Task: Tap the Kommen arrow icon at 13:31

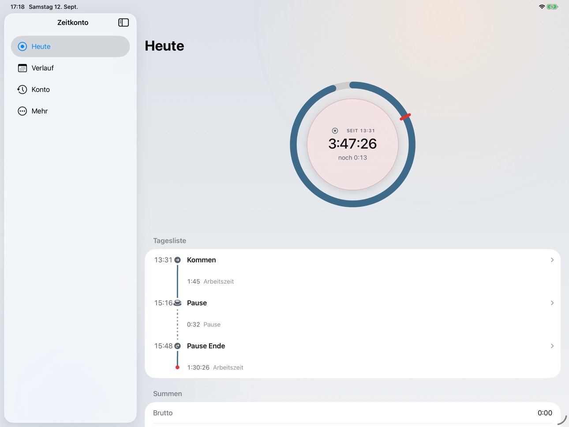Action: click(177, 260)
